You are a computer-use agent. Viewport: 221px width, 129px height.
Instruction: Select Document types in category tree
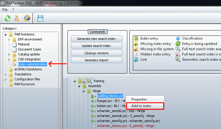click(x=29, y=49)
